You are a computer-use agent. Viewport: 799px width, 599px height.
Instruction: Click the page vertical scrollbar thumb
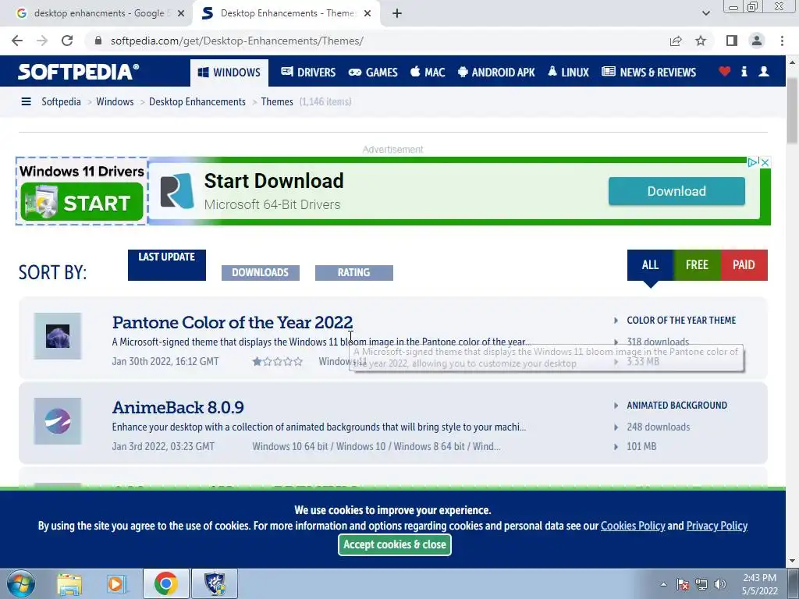click(793, 111)
